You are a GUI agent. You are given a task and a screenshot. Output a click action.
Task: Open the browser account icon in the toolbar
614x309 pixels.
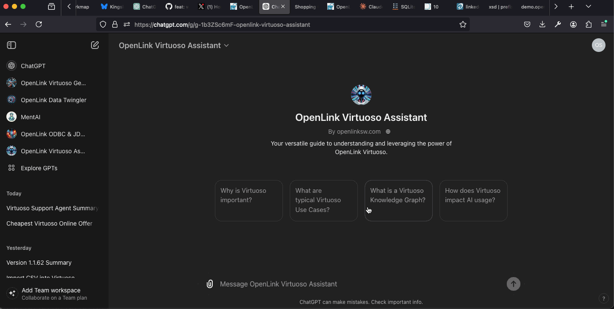coord(573,25)
